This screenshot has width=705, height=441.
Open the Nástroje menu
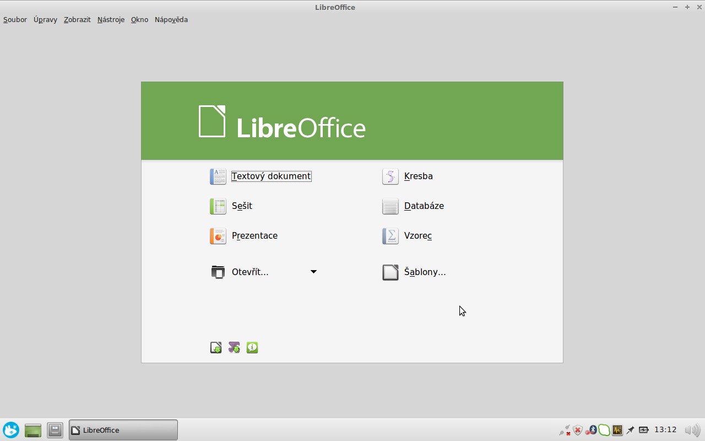[111, 19]
